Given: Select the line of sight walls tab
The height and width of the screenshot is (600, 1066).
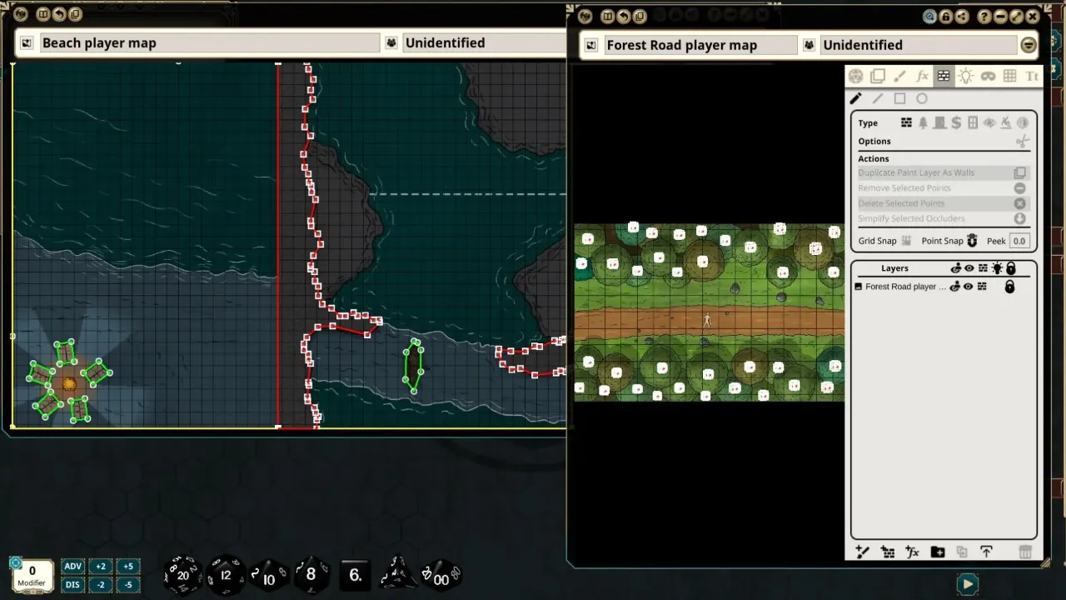Looking at the screenshot, I should (944, 76).
